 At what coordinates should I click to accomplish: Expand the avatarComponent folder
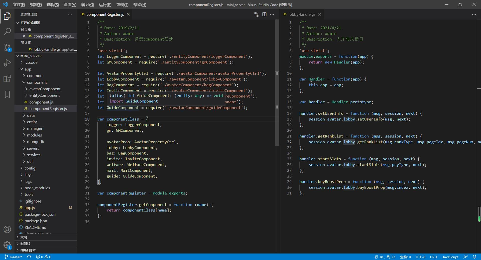coord(46,89)
